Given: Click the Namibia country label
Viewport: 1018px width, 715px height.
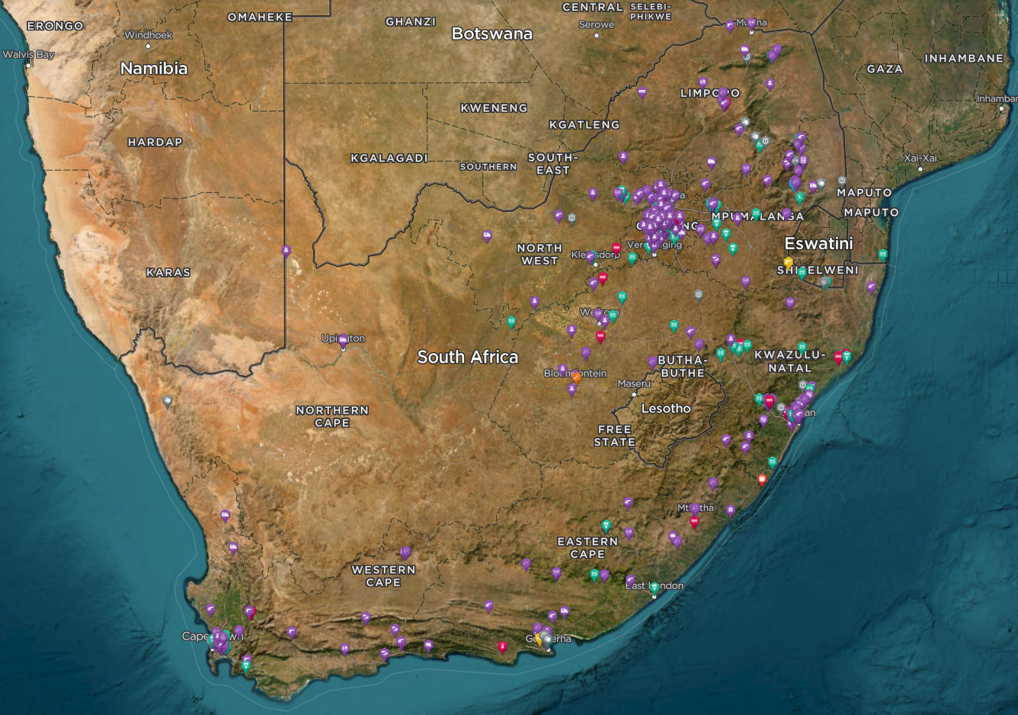Looking at the screenshot, I should point(154,68).
